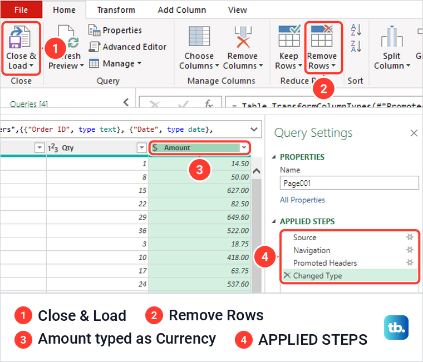Click the Qty cell 36

click(x=97, y=230)
